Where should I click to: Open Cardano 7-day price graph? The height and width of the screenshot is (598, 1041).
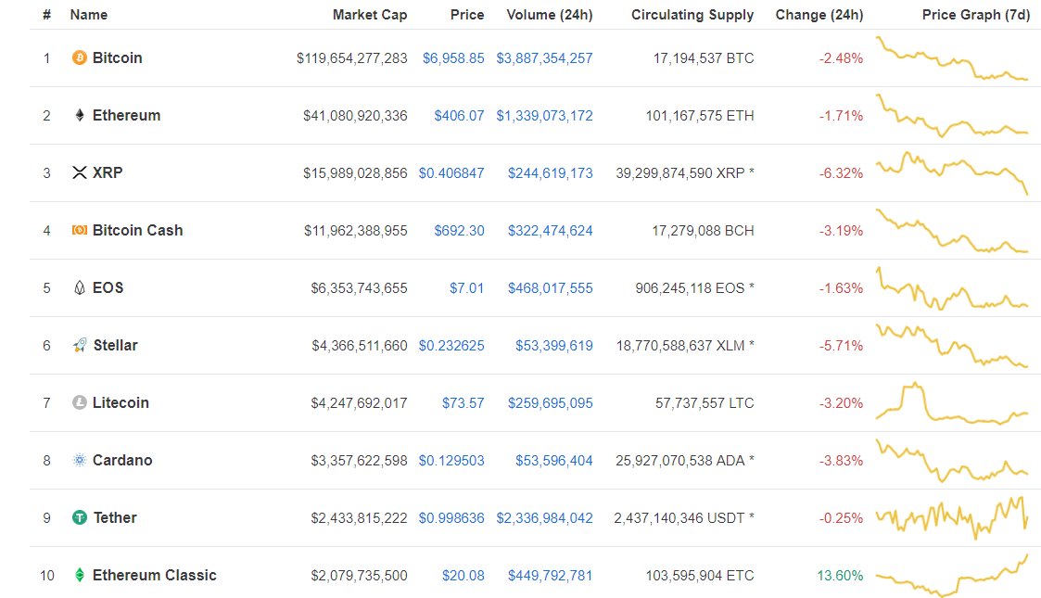[x=952, y=461]
